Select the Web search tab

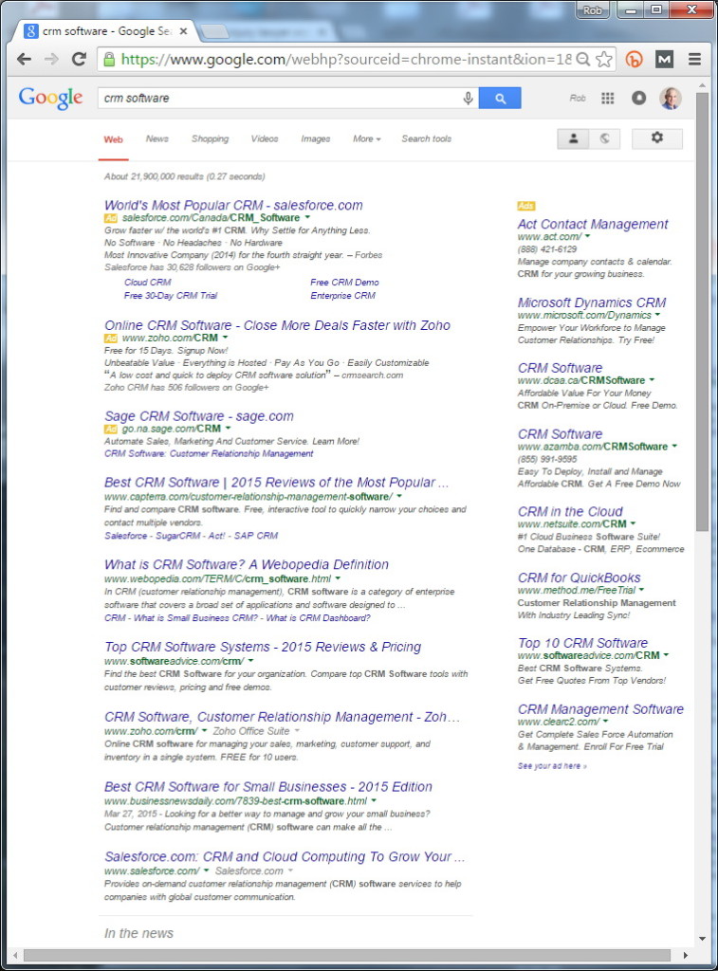click(x=114, y=139)
